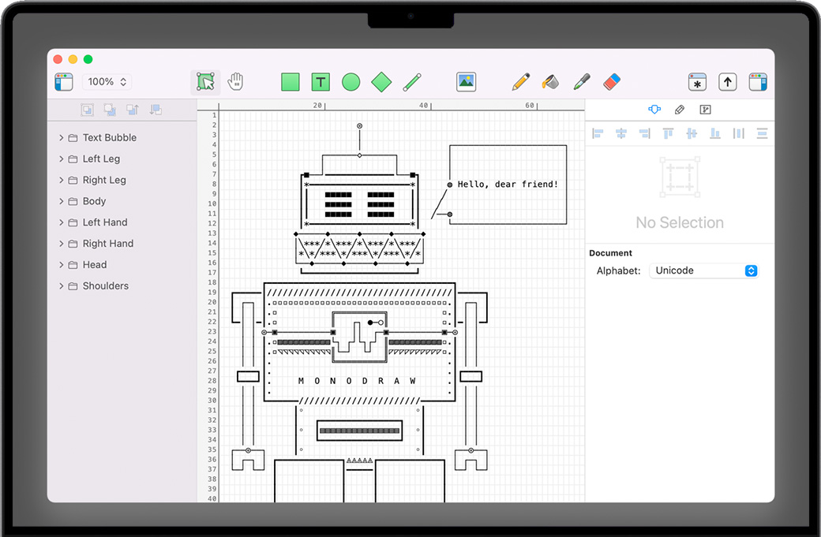Select the Eyedropper picker tool
Screen dimensions: 821x537
click(x=582, y=81)
